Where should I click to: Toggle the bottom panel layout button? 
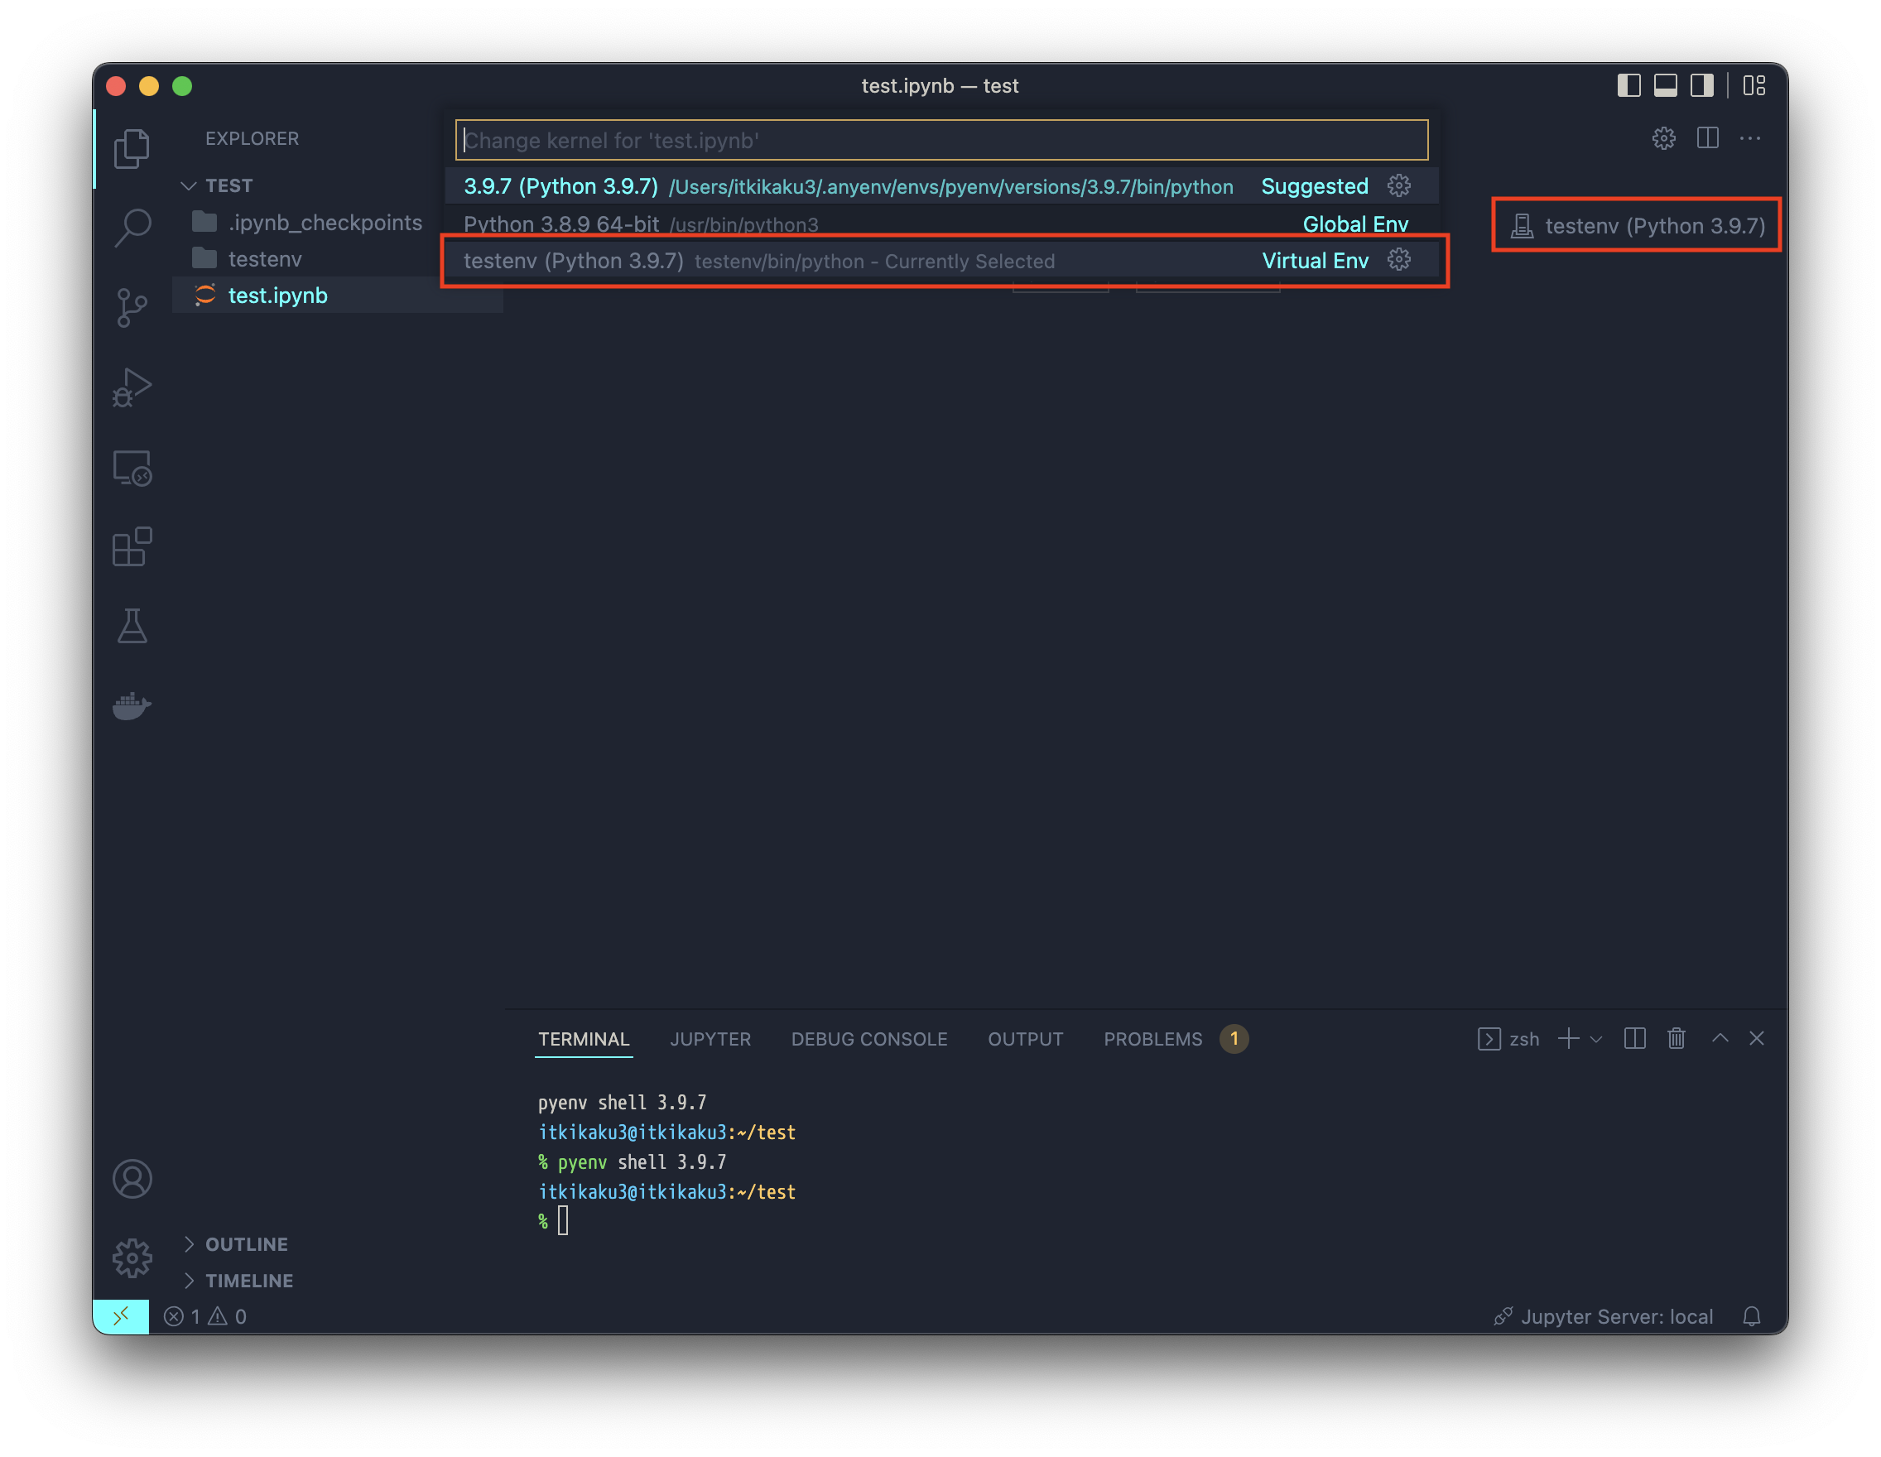[1666, 85]
